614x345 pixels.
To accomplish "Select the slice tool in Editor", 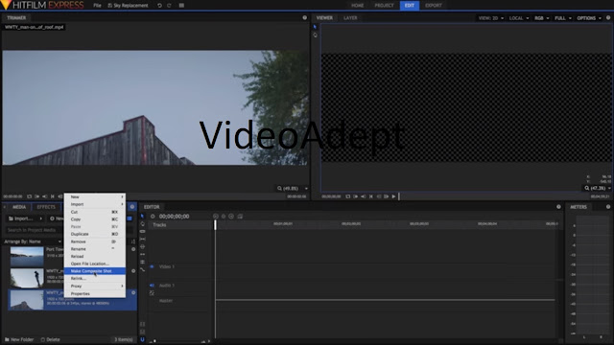I will [x=142, y=231].
